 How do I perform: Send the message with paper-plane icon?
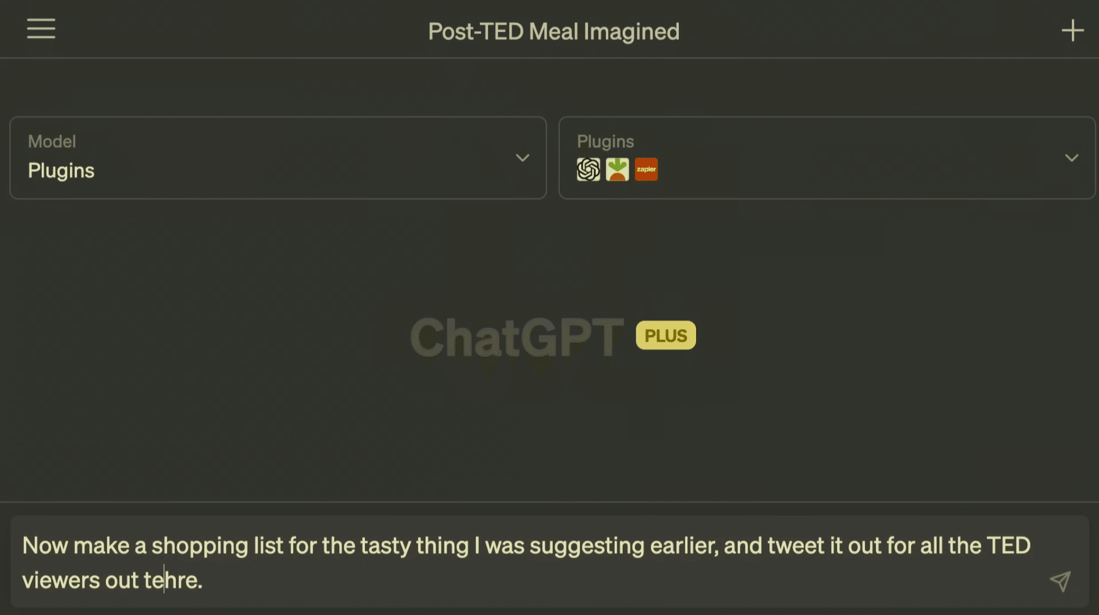pos(1060,581)
